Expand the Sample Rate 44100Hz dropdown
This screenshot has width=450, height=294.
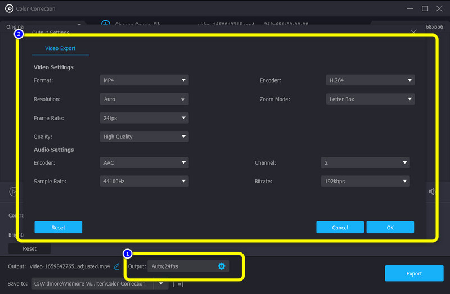145,181
